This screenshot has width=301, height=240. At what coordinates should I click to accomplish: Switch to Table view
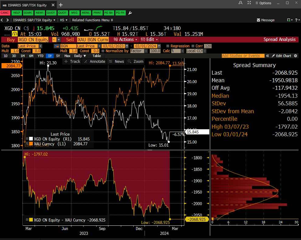[97, 56]
